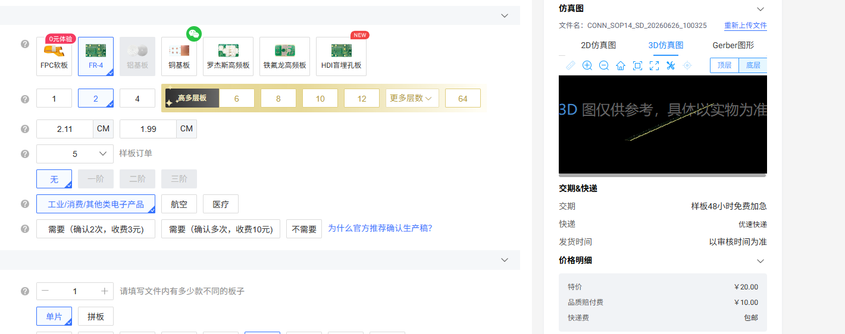Select 不需要 production file confirmation
This screenshot has height=334, width=845.
coord(304,229)
